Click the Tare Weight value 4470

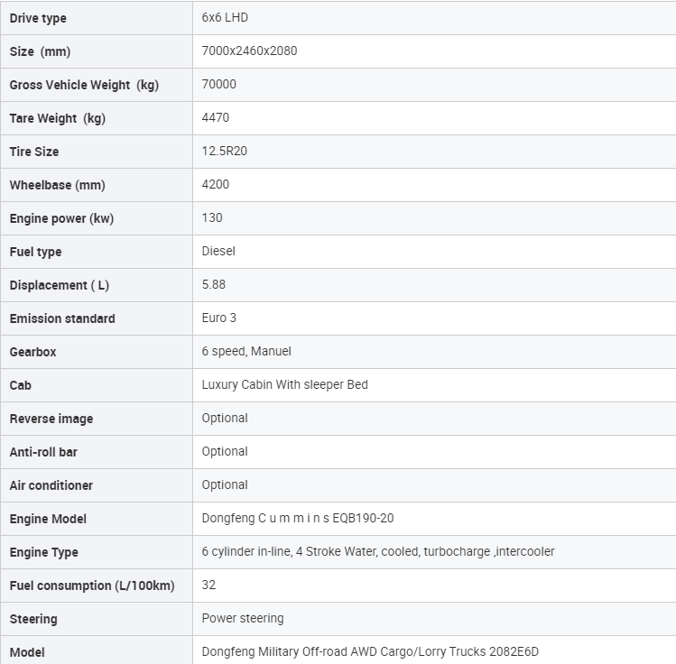click(x=216, y=117)
